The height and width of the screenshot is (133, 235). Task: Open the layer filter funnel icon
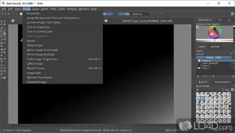(231, 54)
